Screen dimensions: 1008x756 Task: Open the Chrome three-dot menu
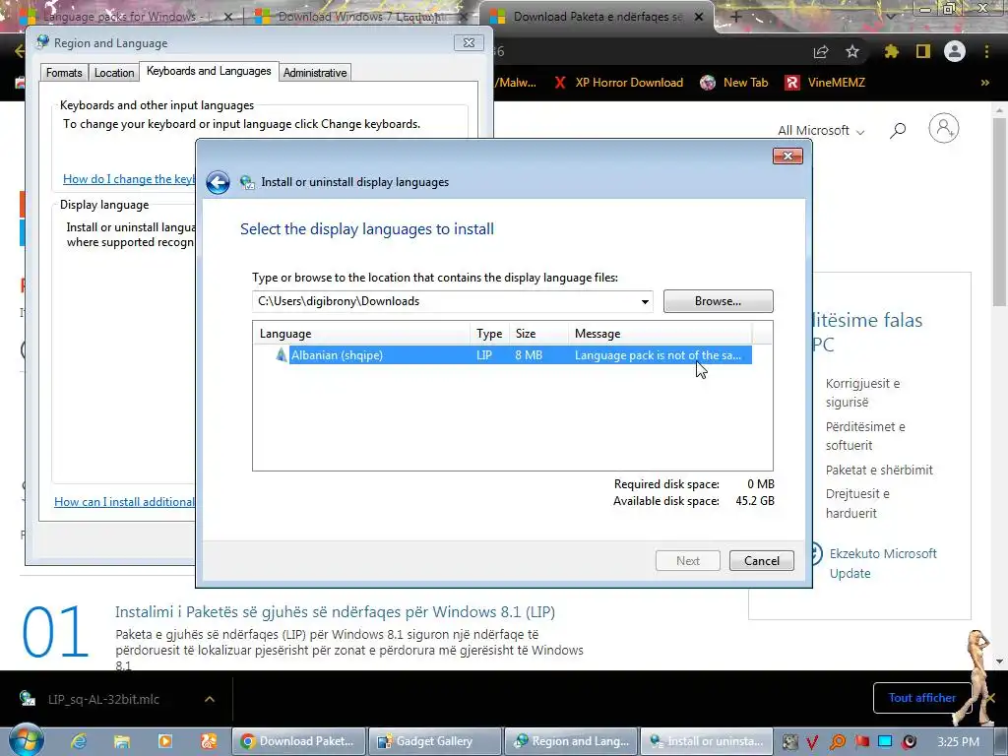coord(986,51)
